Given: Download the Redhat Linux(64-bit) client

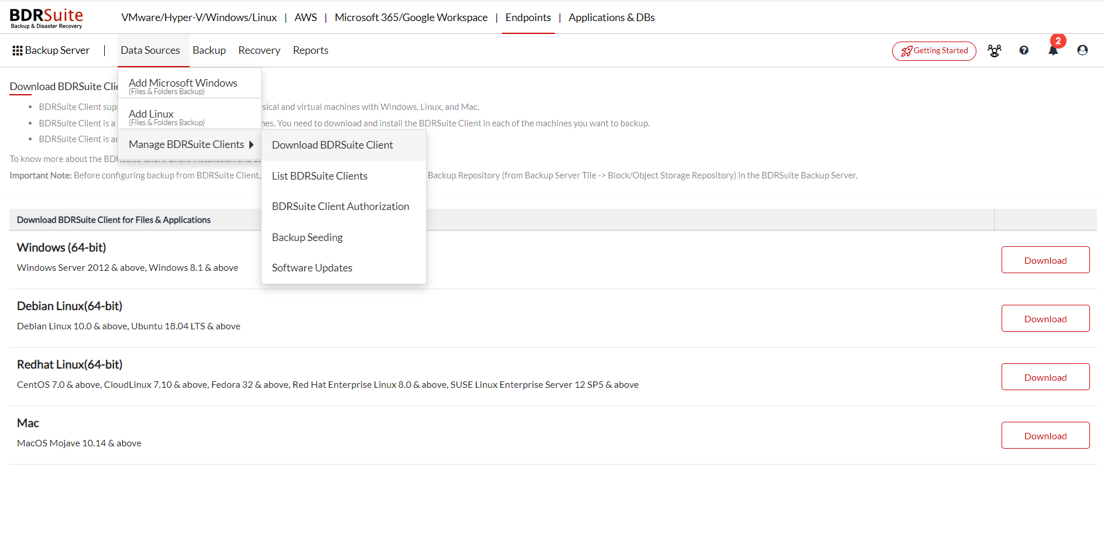Looking at the screenshot, I should pos(1045,377).
